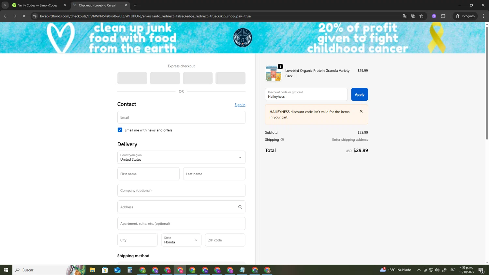Click the third-party cookies blocked eye icon
The image size is (489, 275).
tap(413, 16)
